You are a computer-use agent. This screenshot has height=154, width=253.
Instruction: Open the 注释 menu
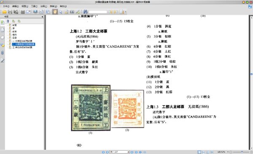44,6
